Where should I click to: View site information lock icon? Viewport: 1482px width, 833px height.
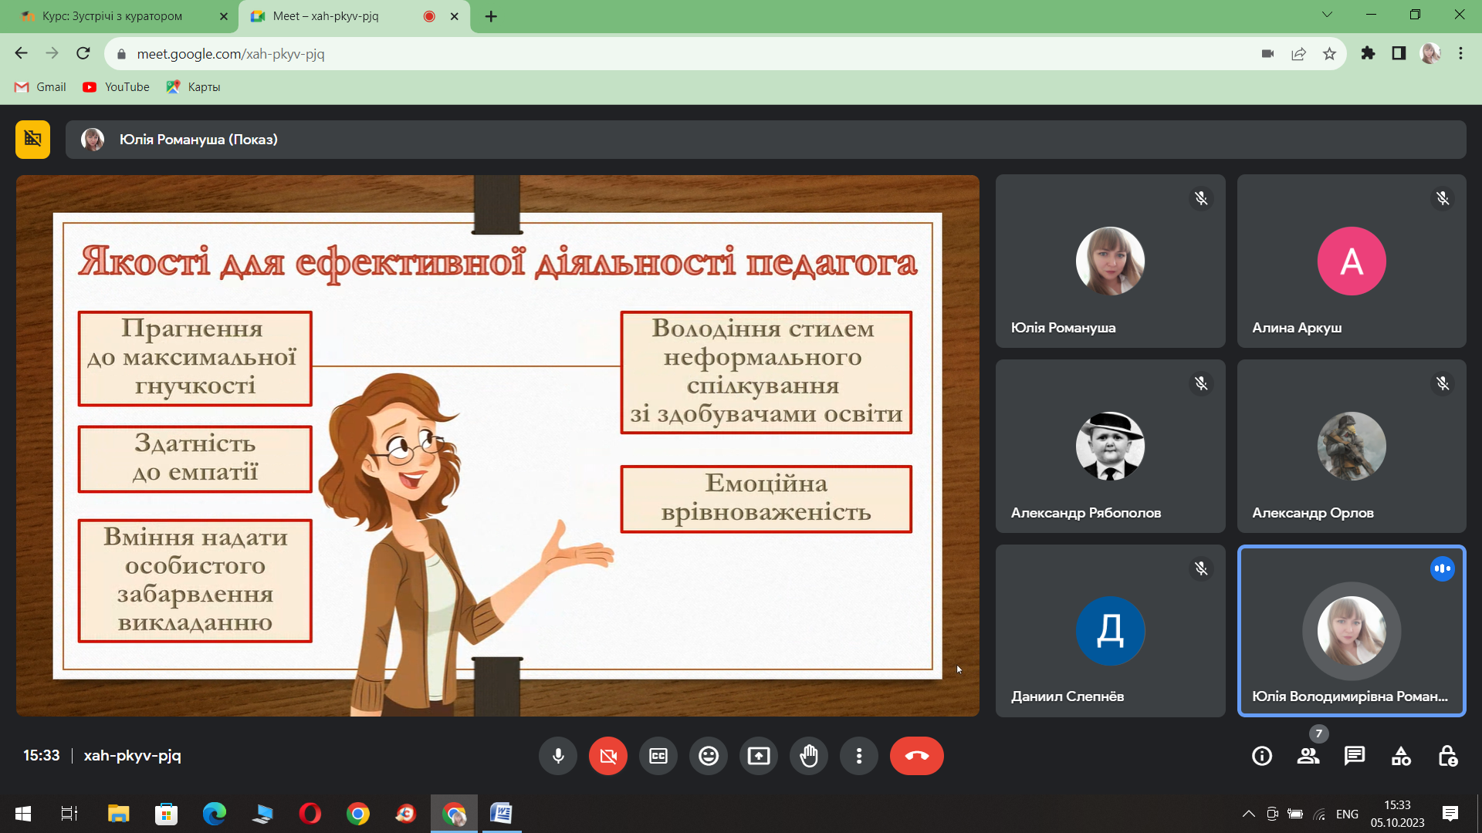click(120, 54)
